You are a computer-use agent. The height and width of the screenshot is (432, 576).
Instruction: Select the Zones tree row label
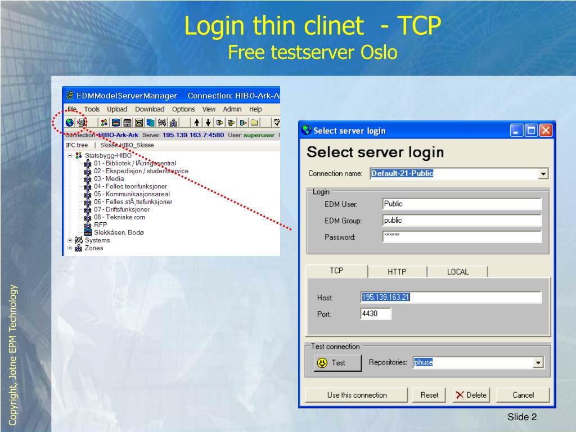click(x=94, y=248)
